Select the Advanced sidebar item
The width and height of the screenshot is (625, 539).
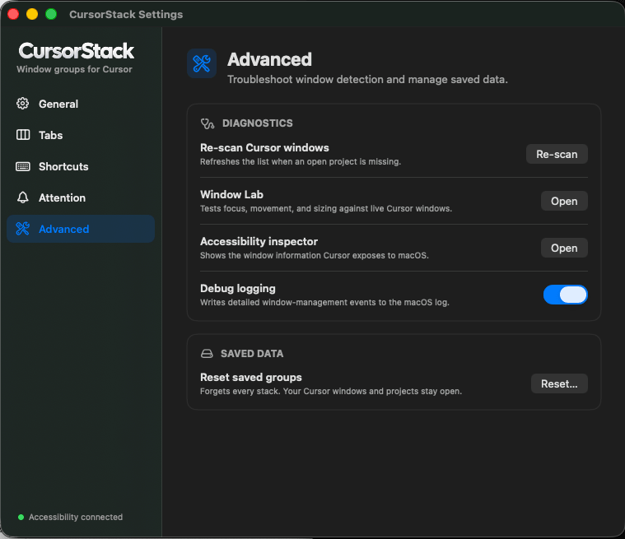[81, 229]
